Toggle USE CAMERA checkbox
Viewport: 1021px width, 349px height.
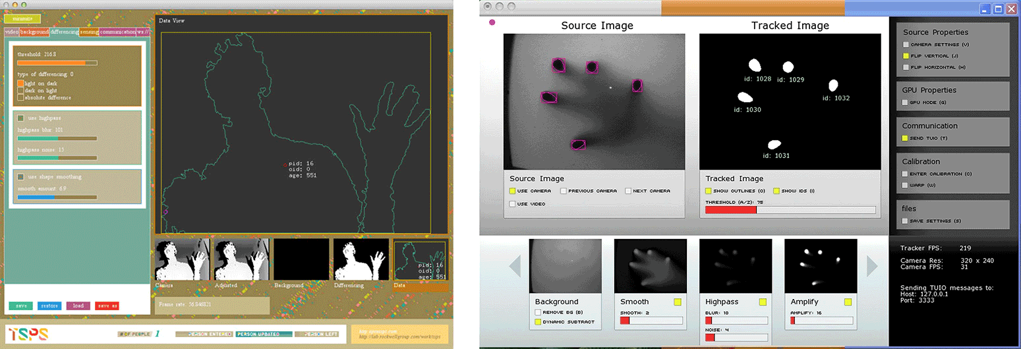pyautogui.click(x=512, y=191)
